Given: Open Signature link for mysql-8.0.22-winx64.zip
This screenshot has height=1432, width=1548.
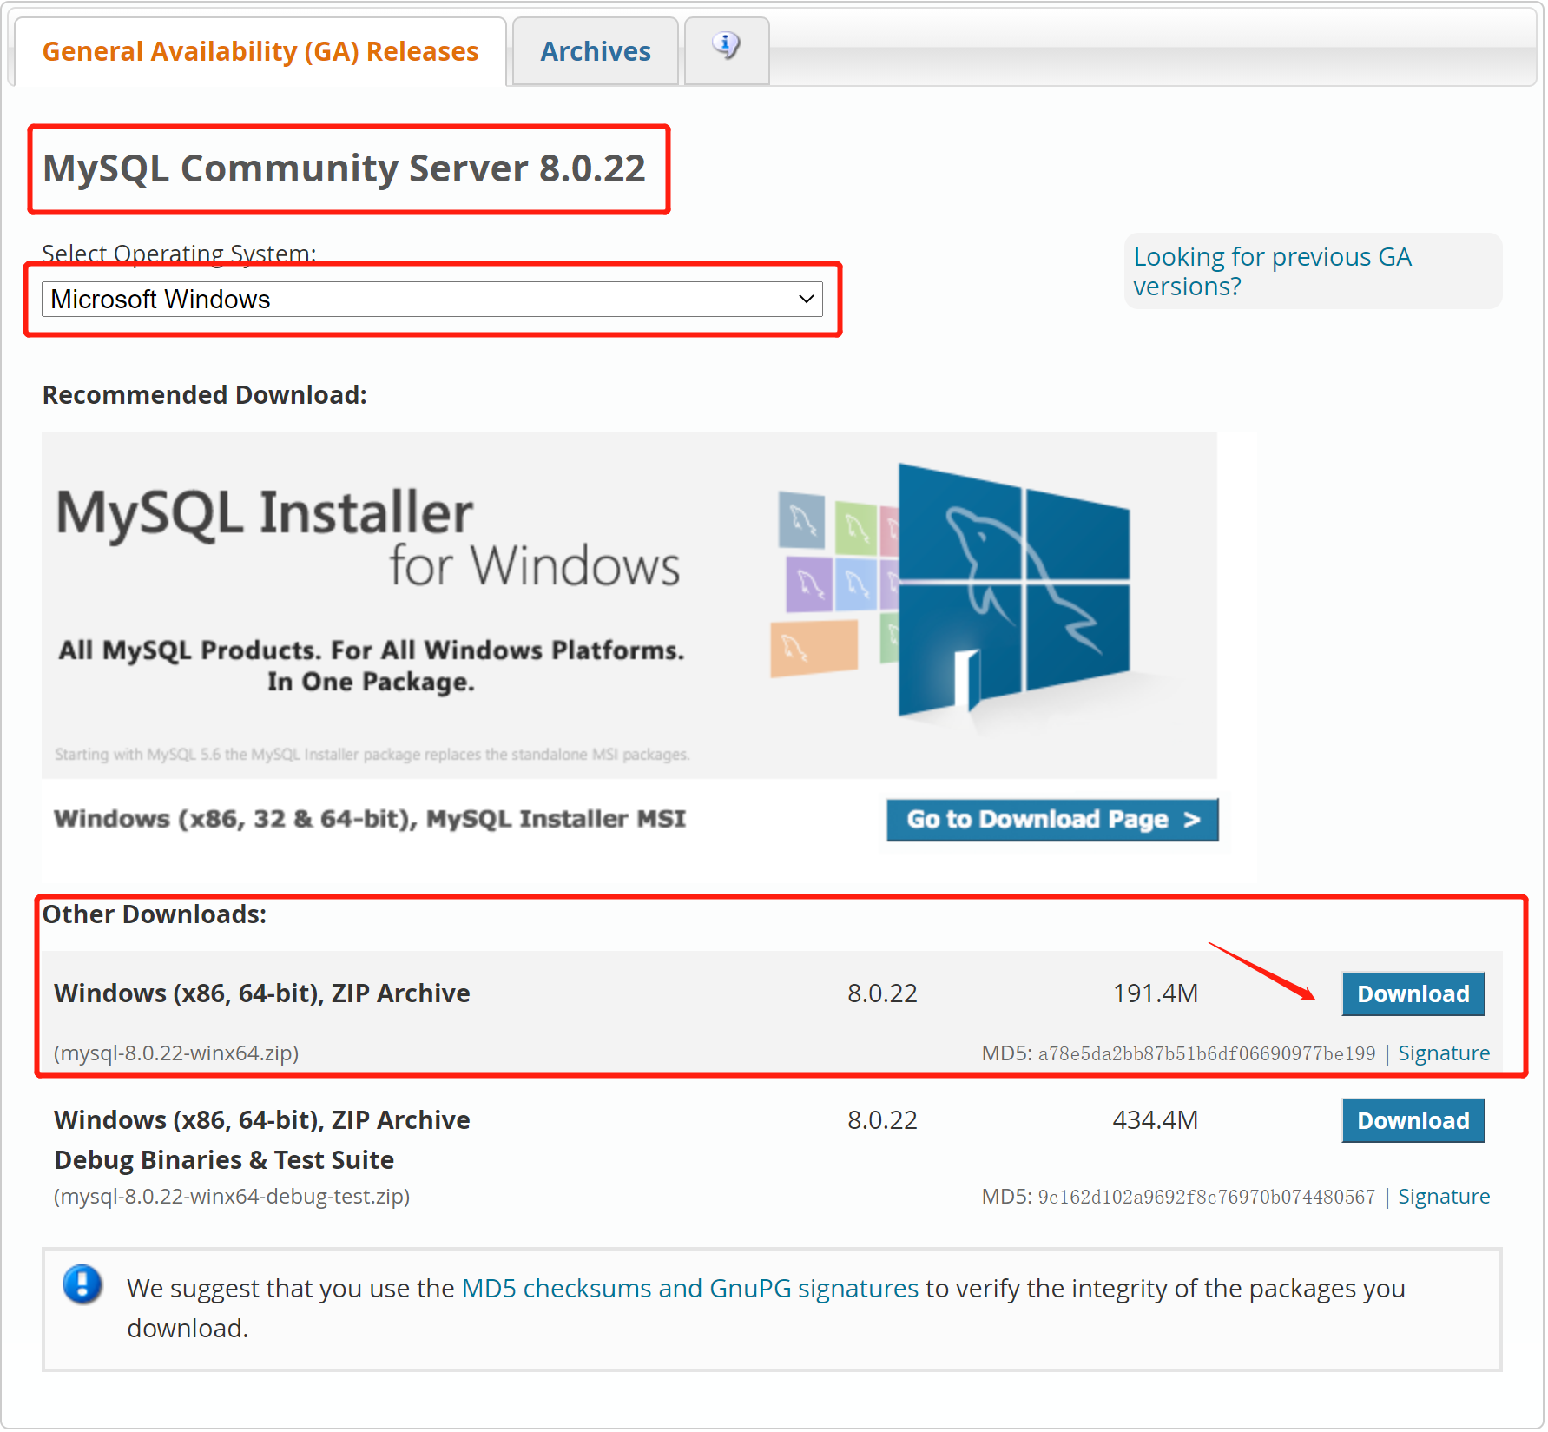Looking at the screenshot, I should (1444, 1053).
